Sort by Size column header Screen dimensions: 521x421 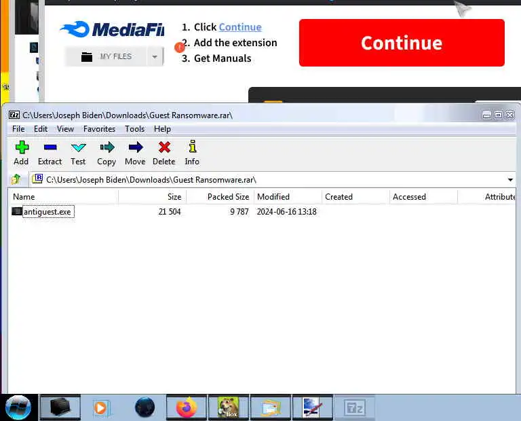click(153, 197)
